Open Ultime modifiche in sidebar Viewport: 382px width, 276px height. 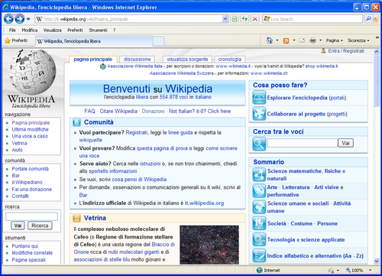pos(30,129)
